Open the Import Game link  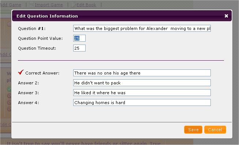pos(49,5)
